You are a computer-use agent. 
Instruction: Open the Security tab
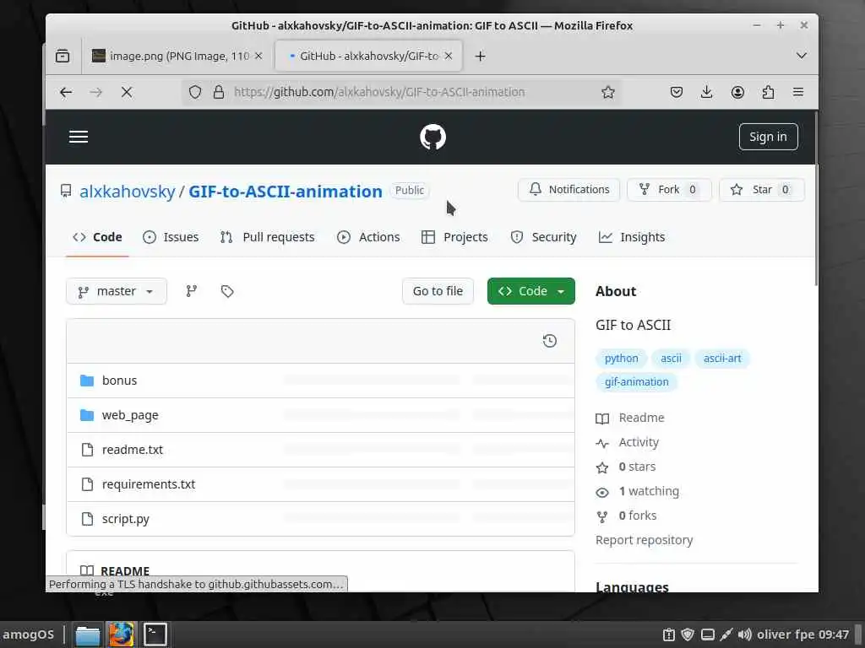coord(543,237)
